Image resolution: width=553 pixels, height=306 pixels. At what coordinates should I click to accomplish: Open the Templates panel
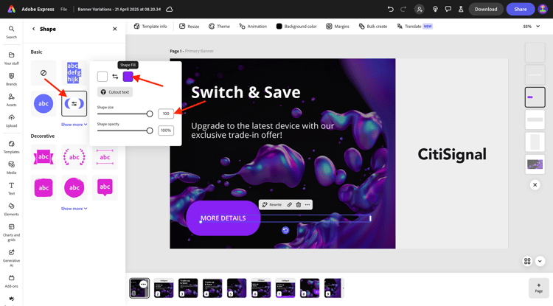[11, 147]
